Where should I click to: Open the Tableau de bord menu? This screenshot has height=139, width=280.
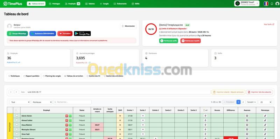[x=36, y=4]
